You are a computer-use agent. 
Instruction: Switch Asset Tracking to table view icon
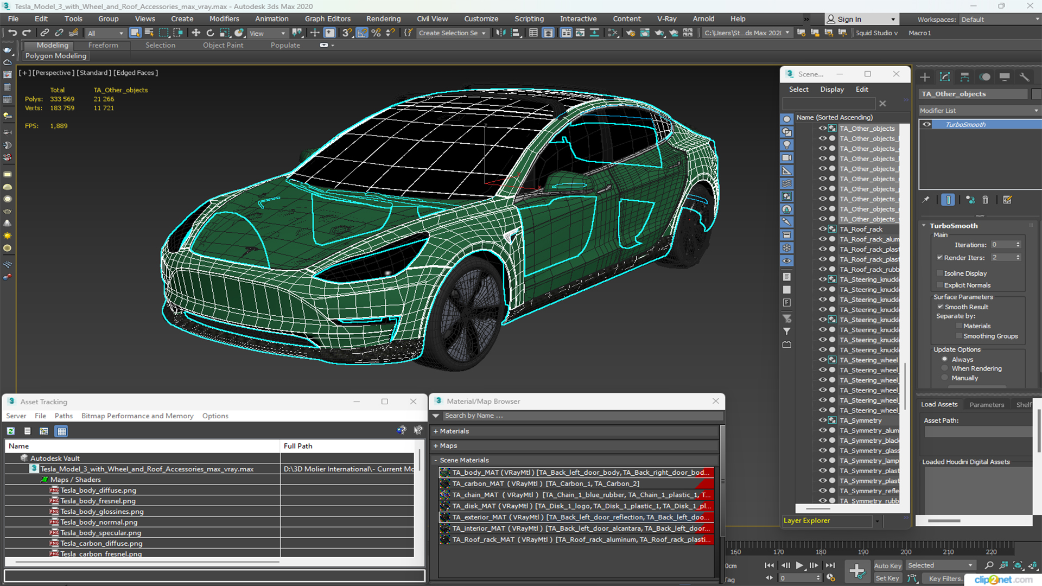click(x=61, y=431)
